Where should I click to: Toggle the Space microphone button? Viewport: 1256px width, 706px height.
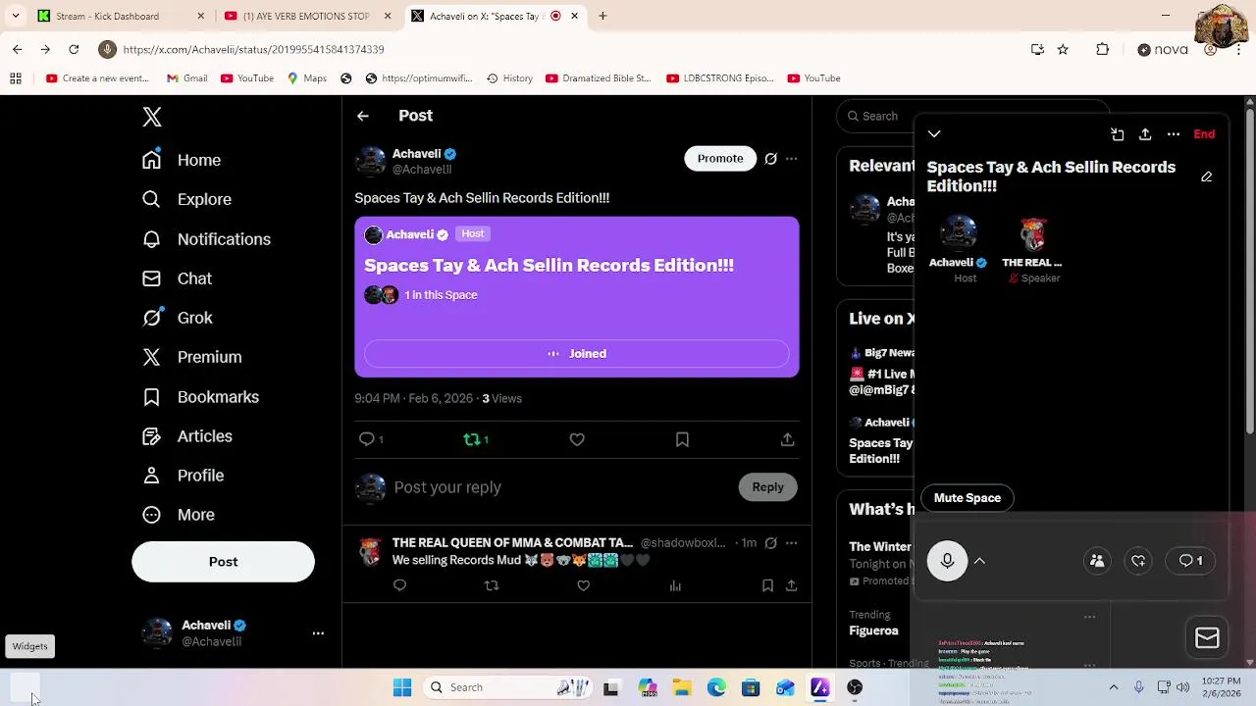pyautogui.click(x=947, y=561)
